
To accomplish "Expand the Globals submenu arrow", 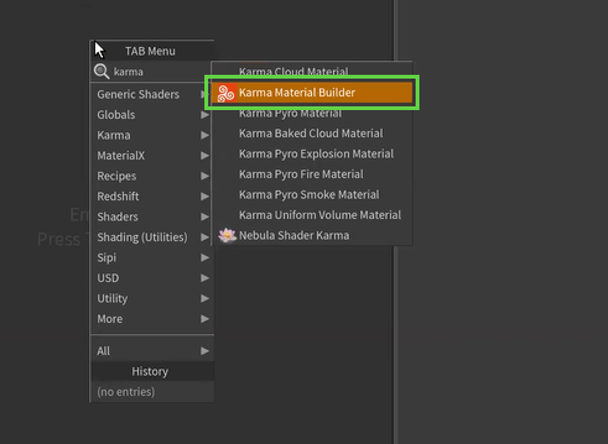I will (x=205, y=115).
